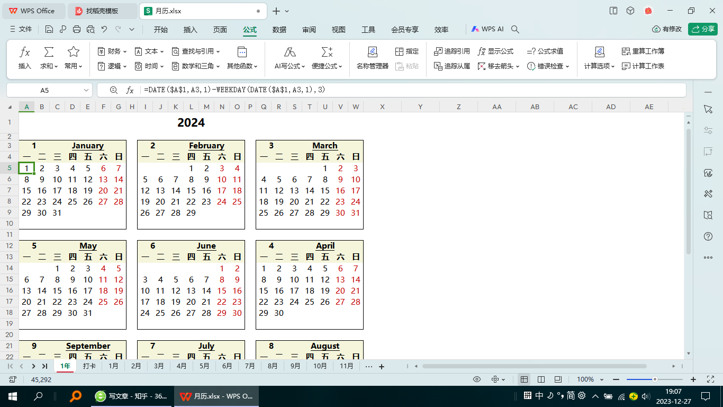Select the 打卡 sheet tab
The width and height of the screenshot is (723, 407).
tap(89, 366)
